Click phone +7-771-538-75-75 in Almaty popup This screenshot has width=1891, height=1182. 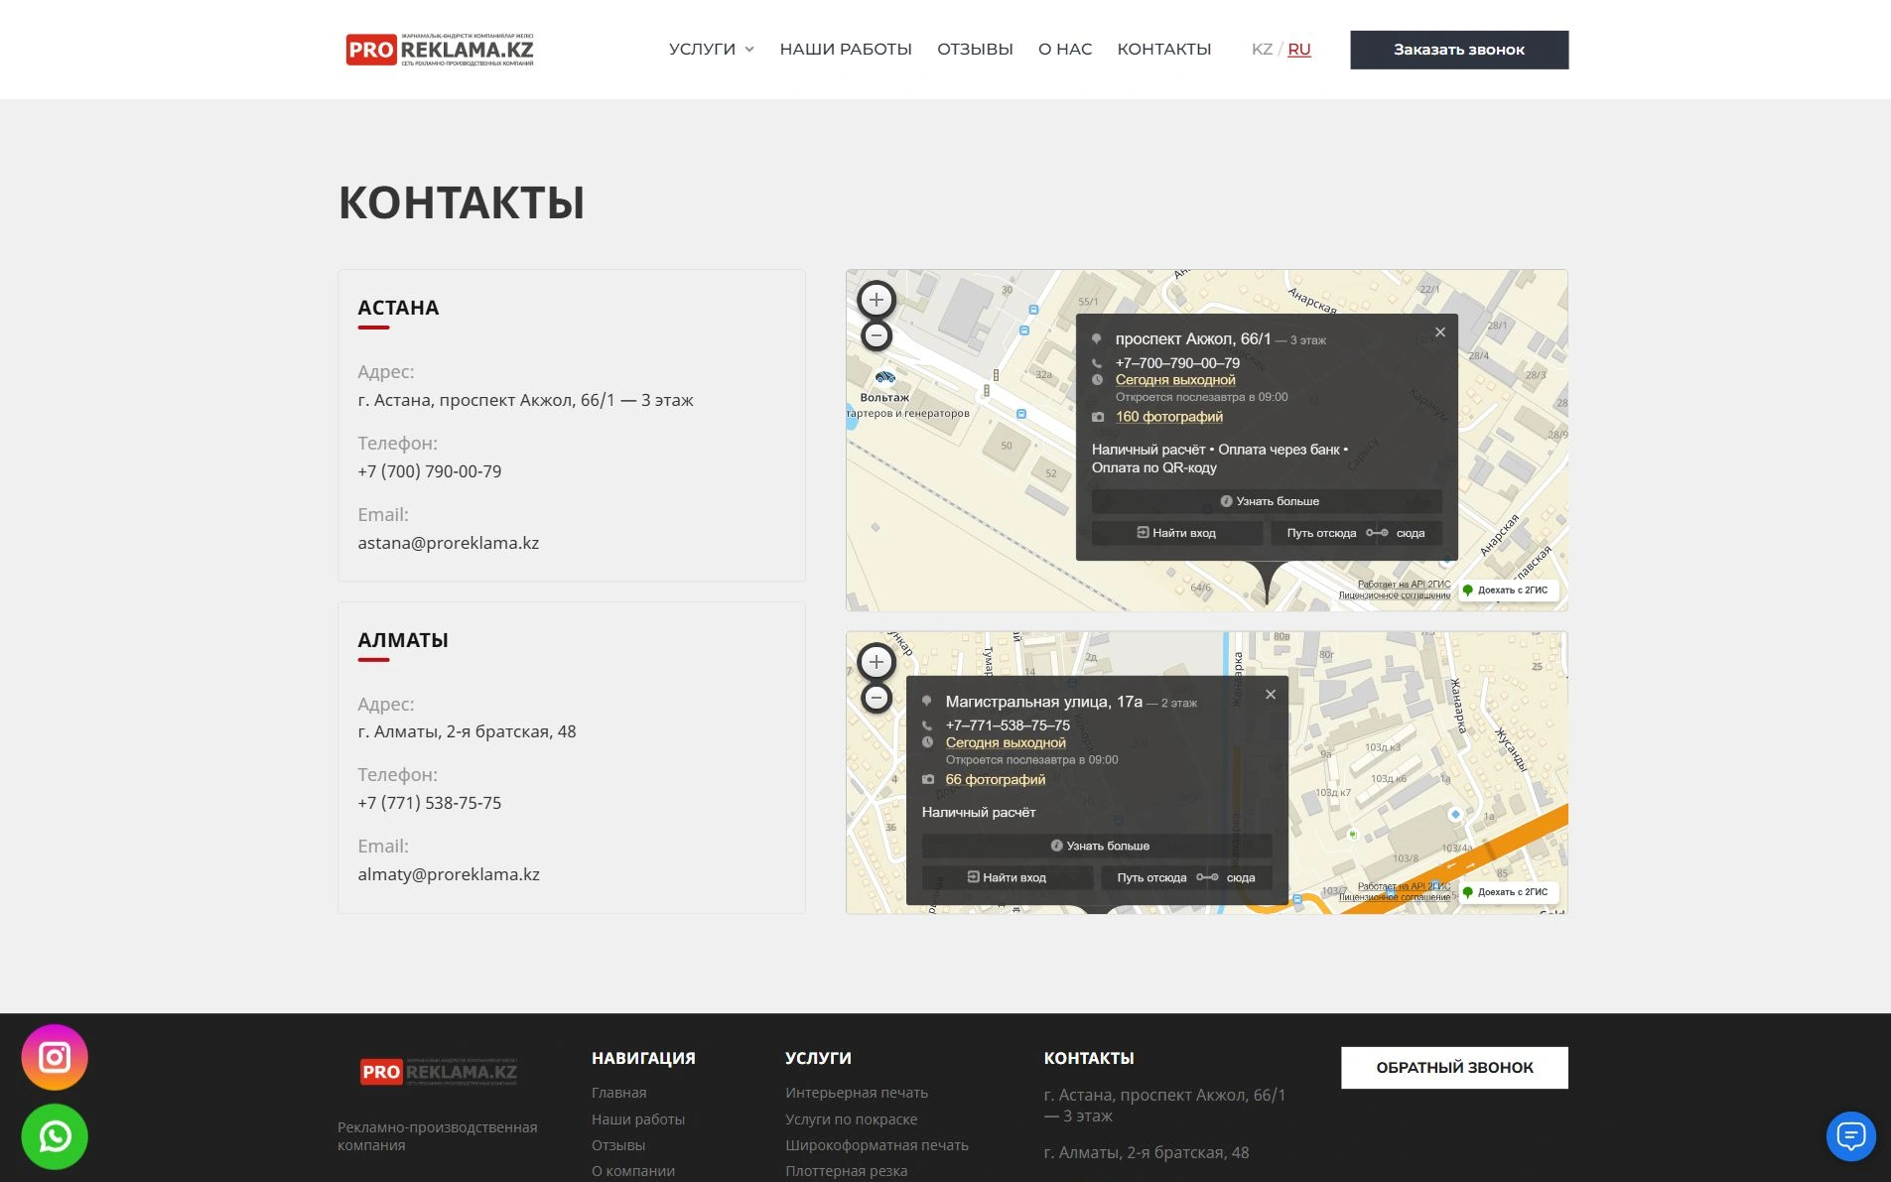tap(1008, 725)
